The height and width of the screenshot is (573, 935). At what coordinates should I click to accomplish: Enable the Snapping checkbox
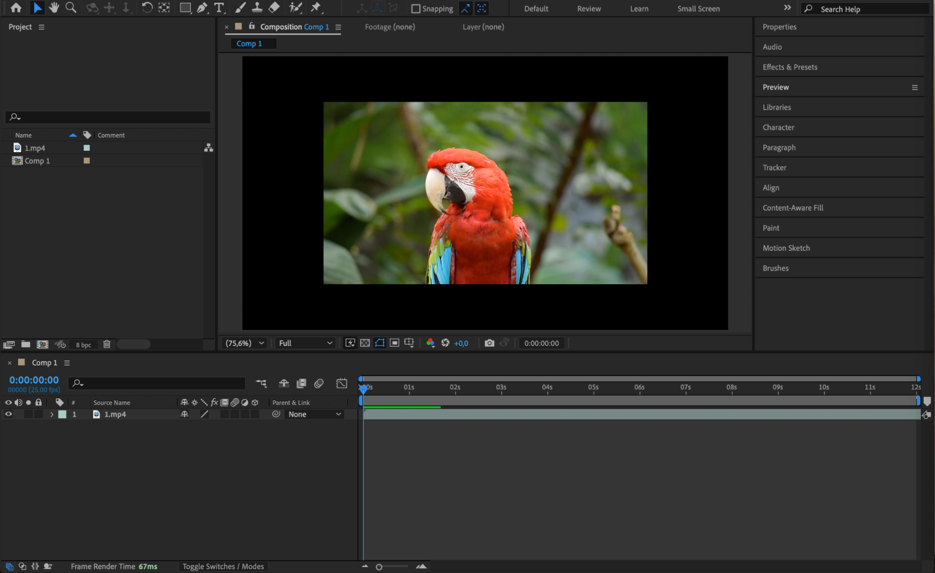415,8
